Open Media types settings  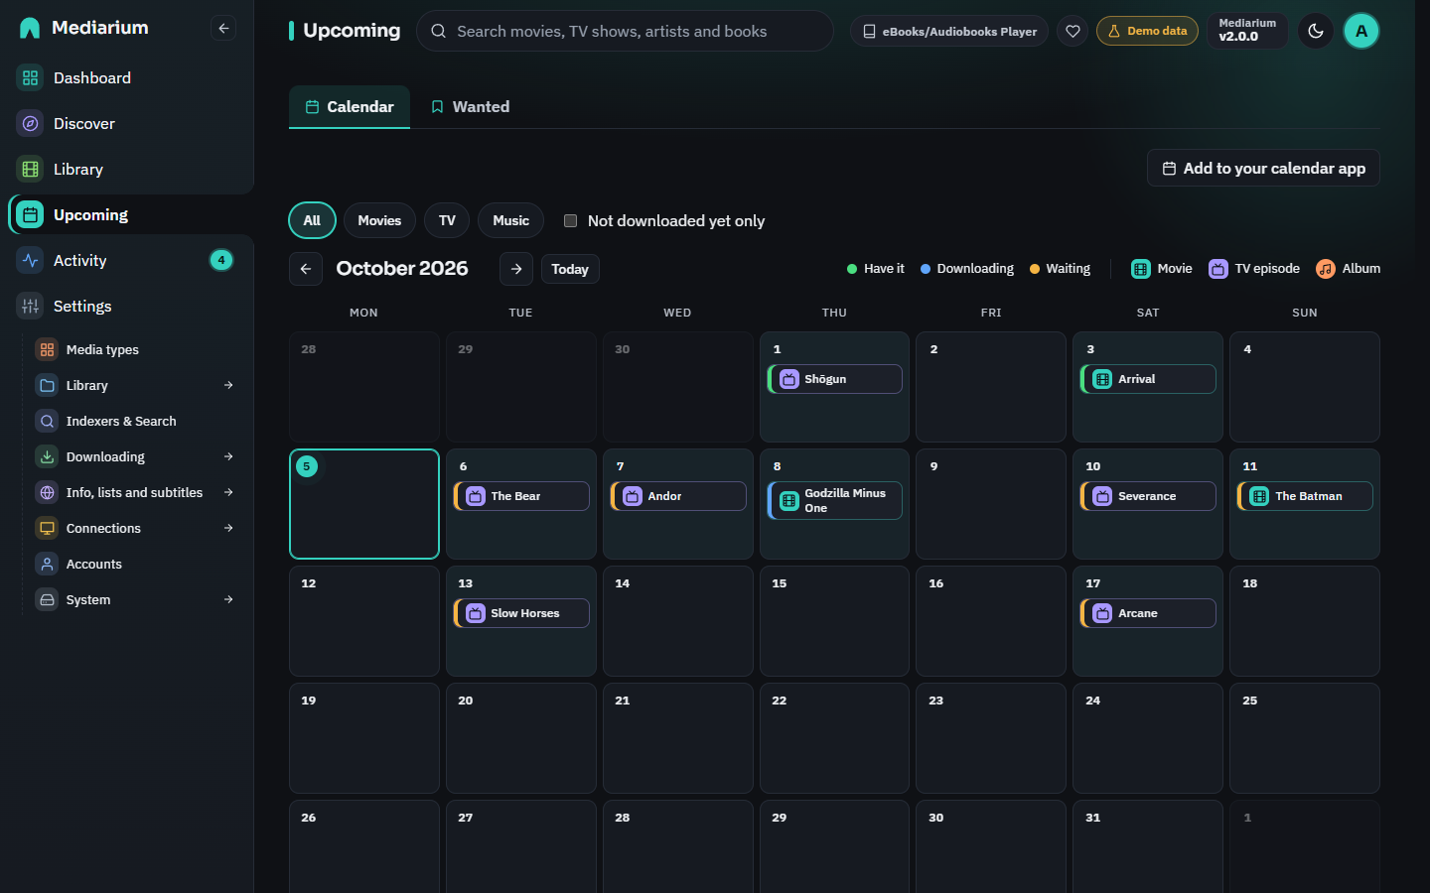coord(137,349)
